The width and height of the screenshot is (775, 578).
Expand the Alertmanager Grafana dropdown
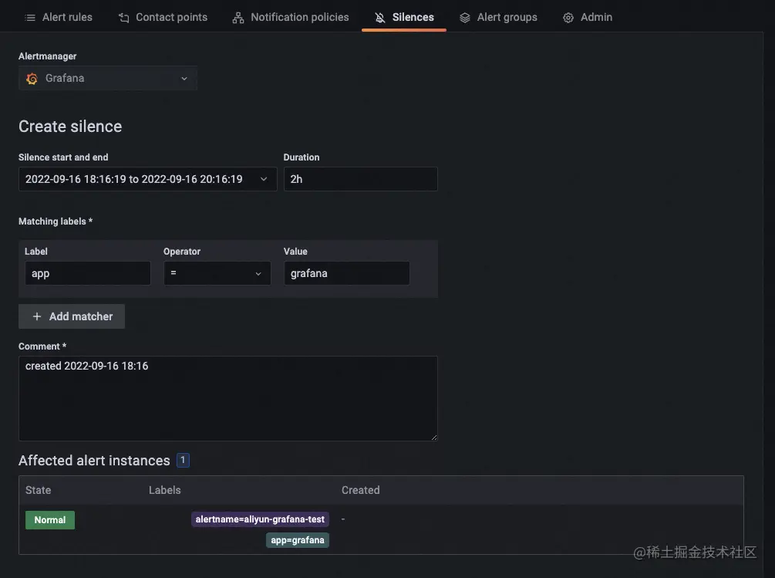coord(108,78)
